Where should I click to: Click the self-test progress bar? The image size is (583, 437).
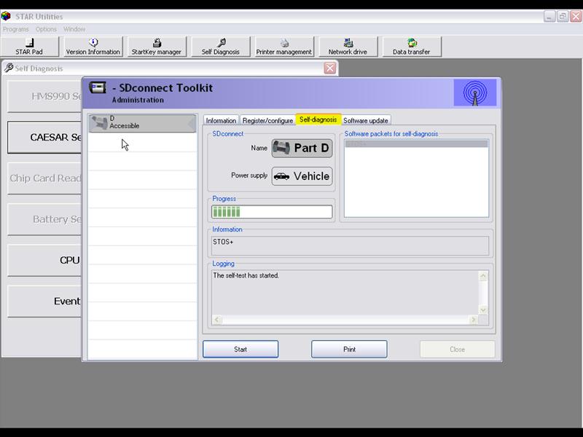tap(272, 212)
